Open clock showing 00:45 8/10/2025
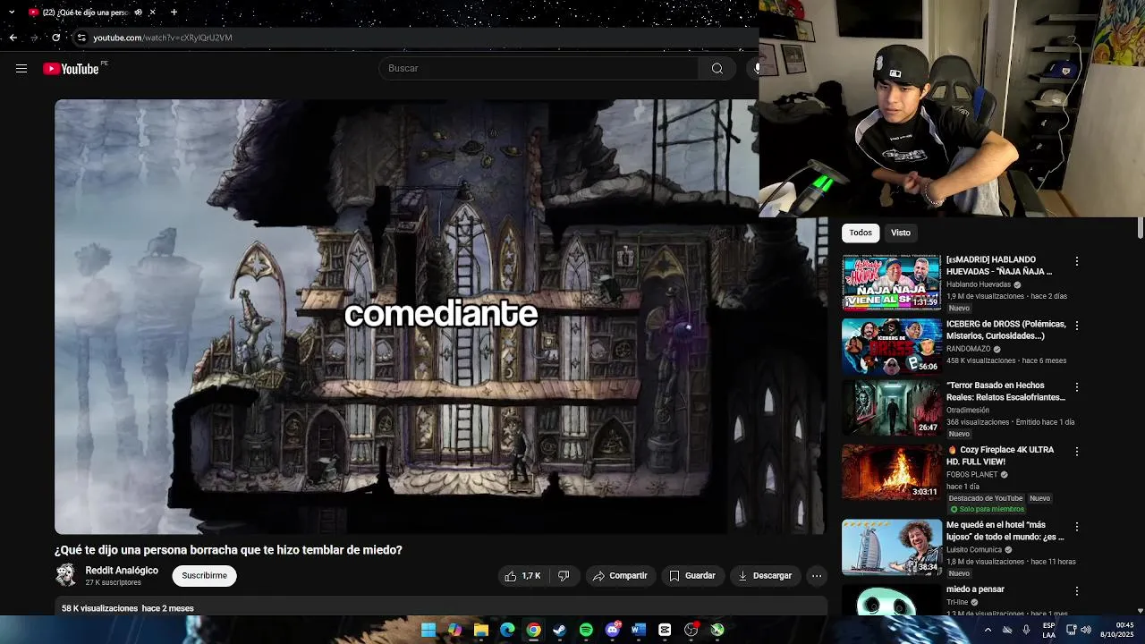Screen dimensions: 1145x644 pyautogui.click(x=1117, y=630)
